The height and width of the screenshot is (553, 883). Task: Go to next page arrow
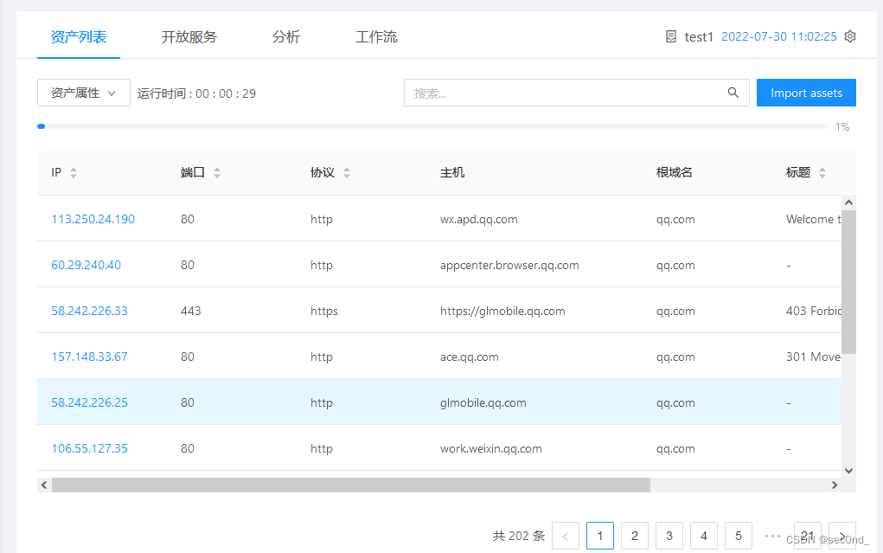click(841, 536)
